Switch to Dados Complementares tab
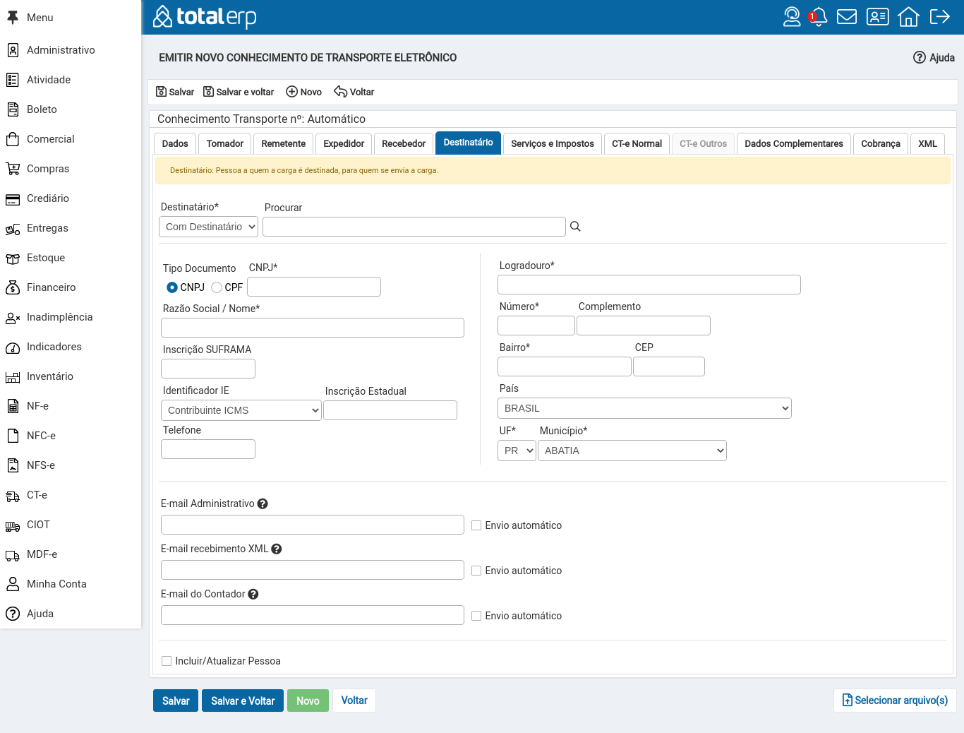Viewport: 964px width, 733px height. [x=794, y=143]
